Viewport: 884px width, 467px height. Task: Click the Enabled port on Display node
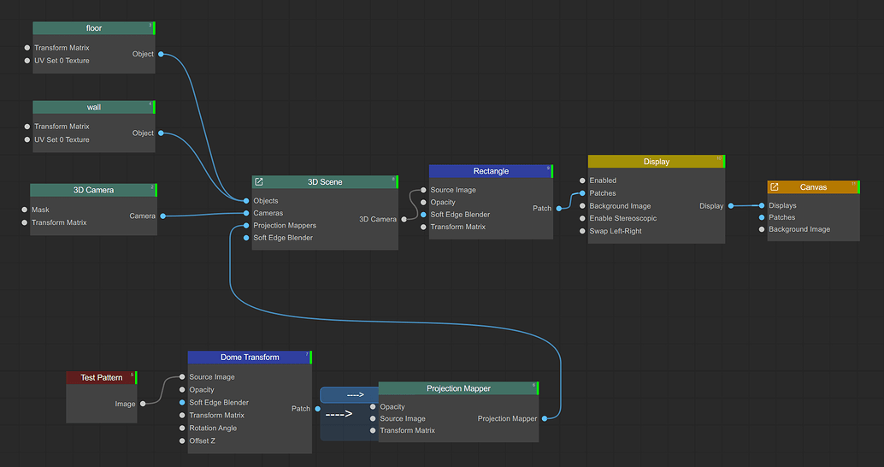tap(582, 180)
